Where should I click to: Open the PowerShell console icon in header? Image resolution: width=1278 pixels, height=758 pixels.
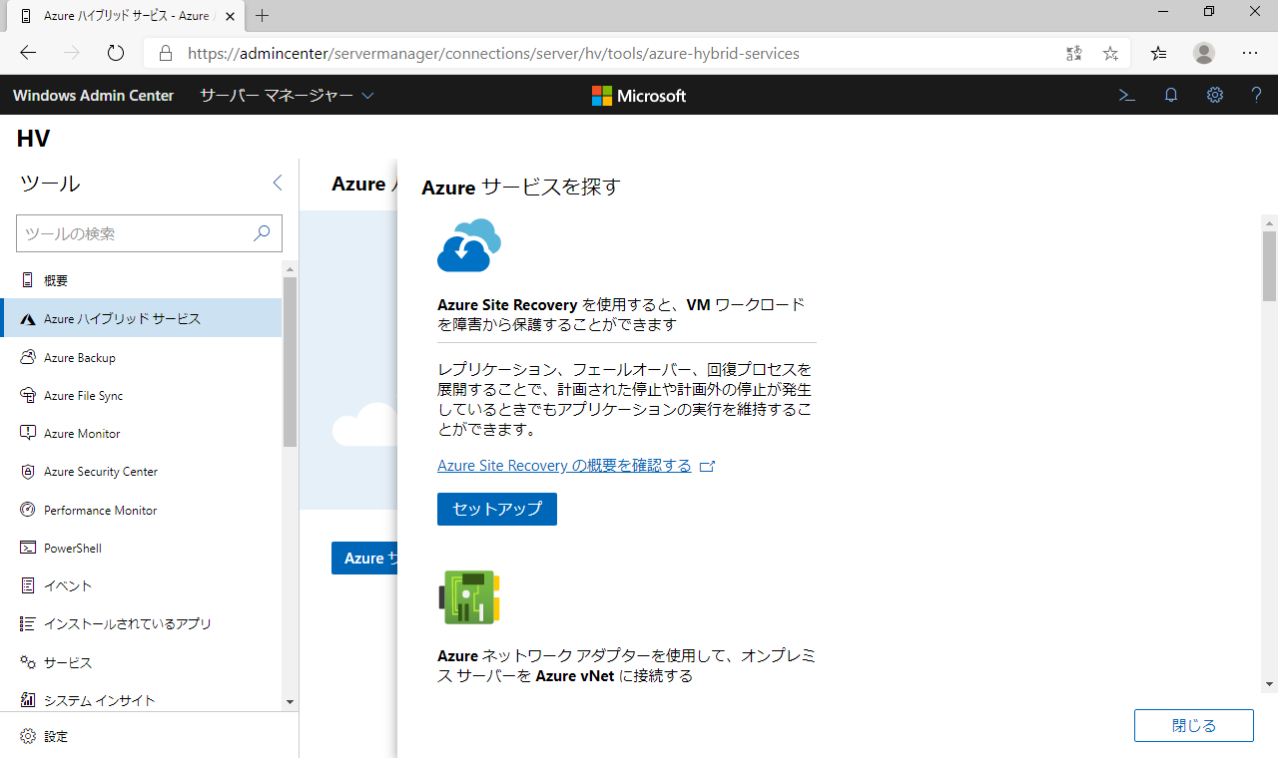click(x=1126, y=96)
